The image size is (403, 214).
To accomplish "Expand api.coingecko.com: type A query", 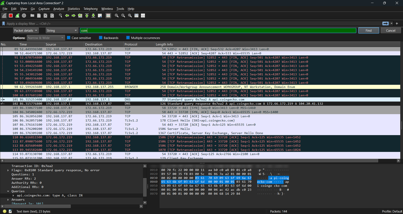I will point(13,195).
